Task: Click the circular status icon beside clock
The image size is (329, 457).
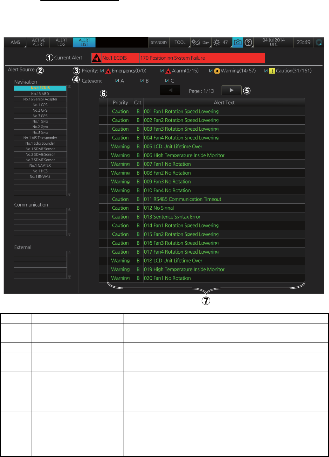Action: coord(319,42)
